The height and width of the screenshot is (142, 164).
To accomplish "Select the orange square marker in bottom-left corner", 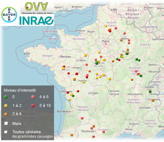I will coord(72,135).
